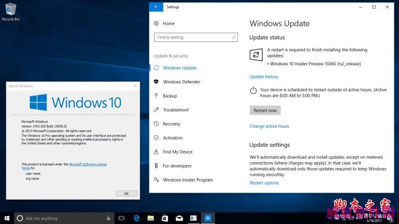Open the Microsoft Software License Terms link

pos(88,165)
